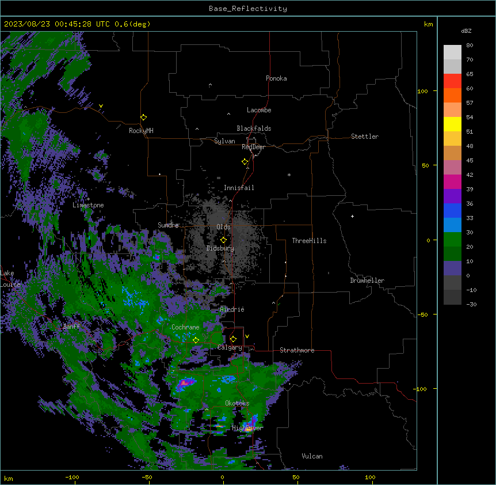Select the Lacombe city label
Image resolution: width=496 pixels, height=485 pixels.
[259, 110]
